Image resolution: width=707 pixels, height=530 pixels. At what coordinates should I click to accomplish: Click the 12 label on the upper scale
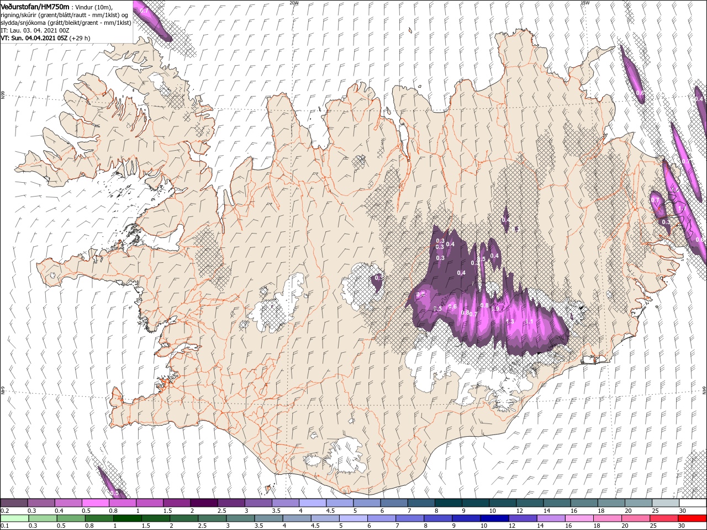pyautogui.click(x=520, y=511)
